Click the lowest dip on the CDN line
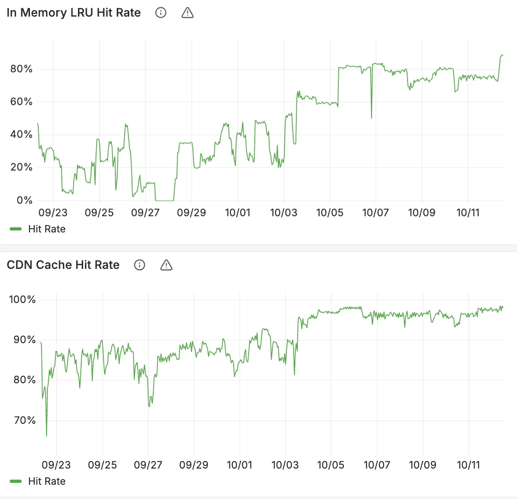 point(46,435)
